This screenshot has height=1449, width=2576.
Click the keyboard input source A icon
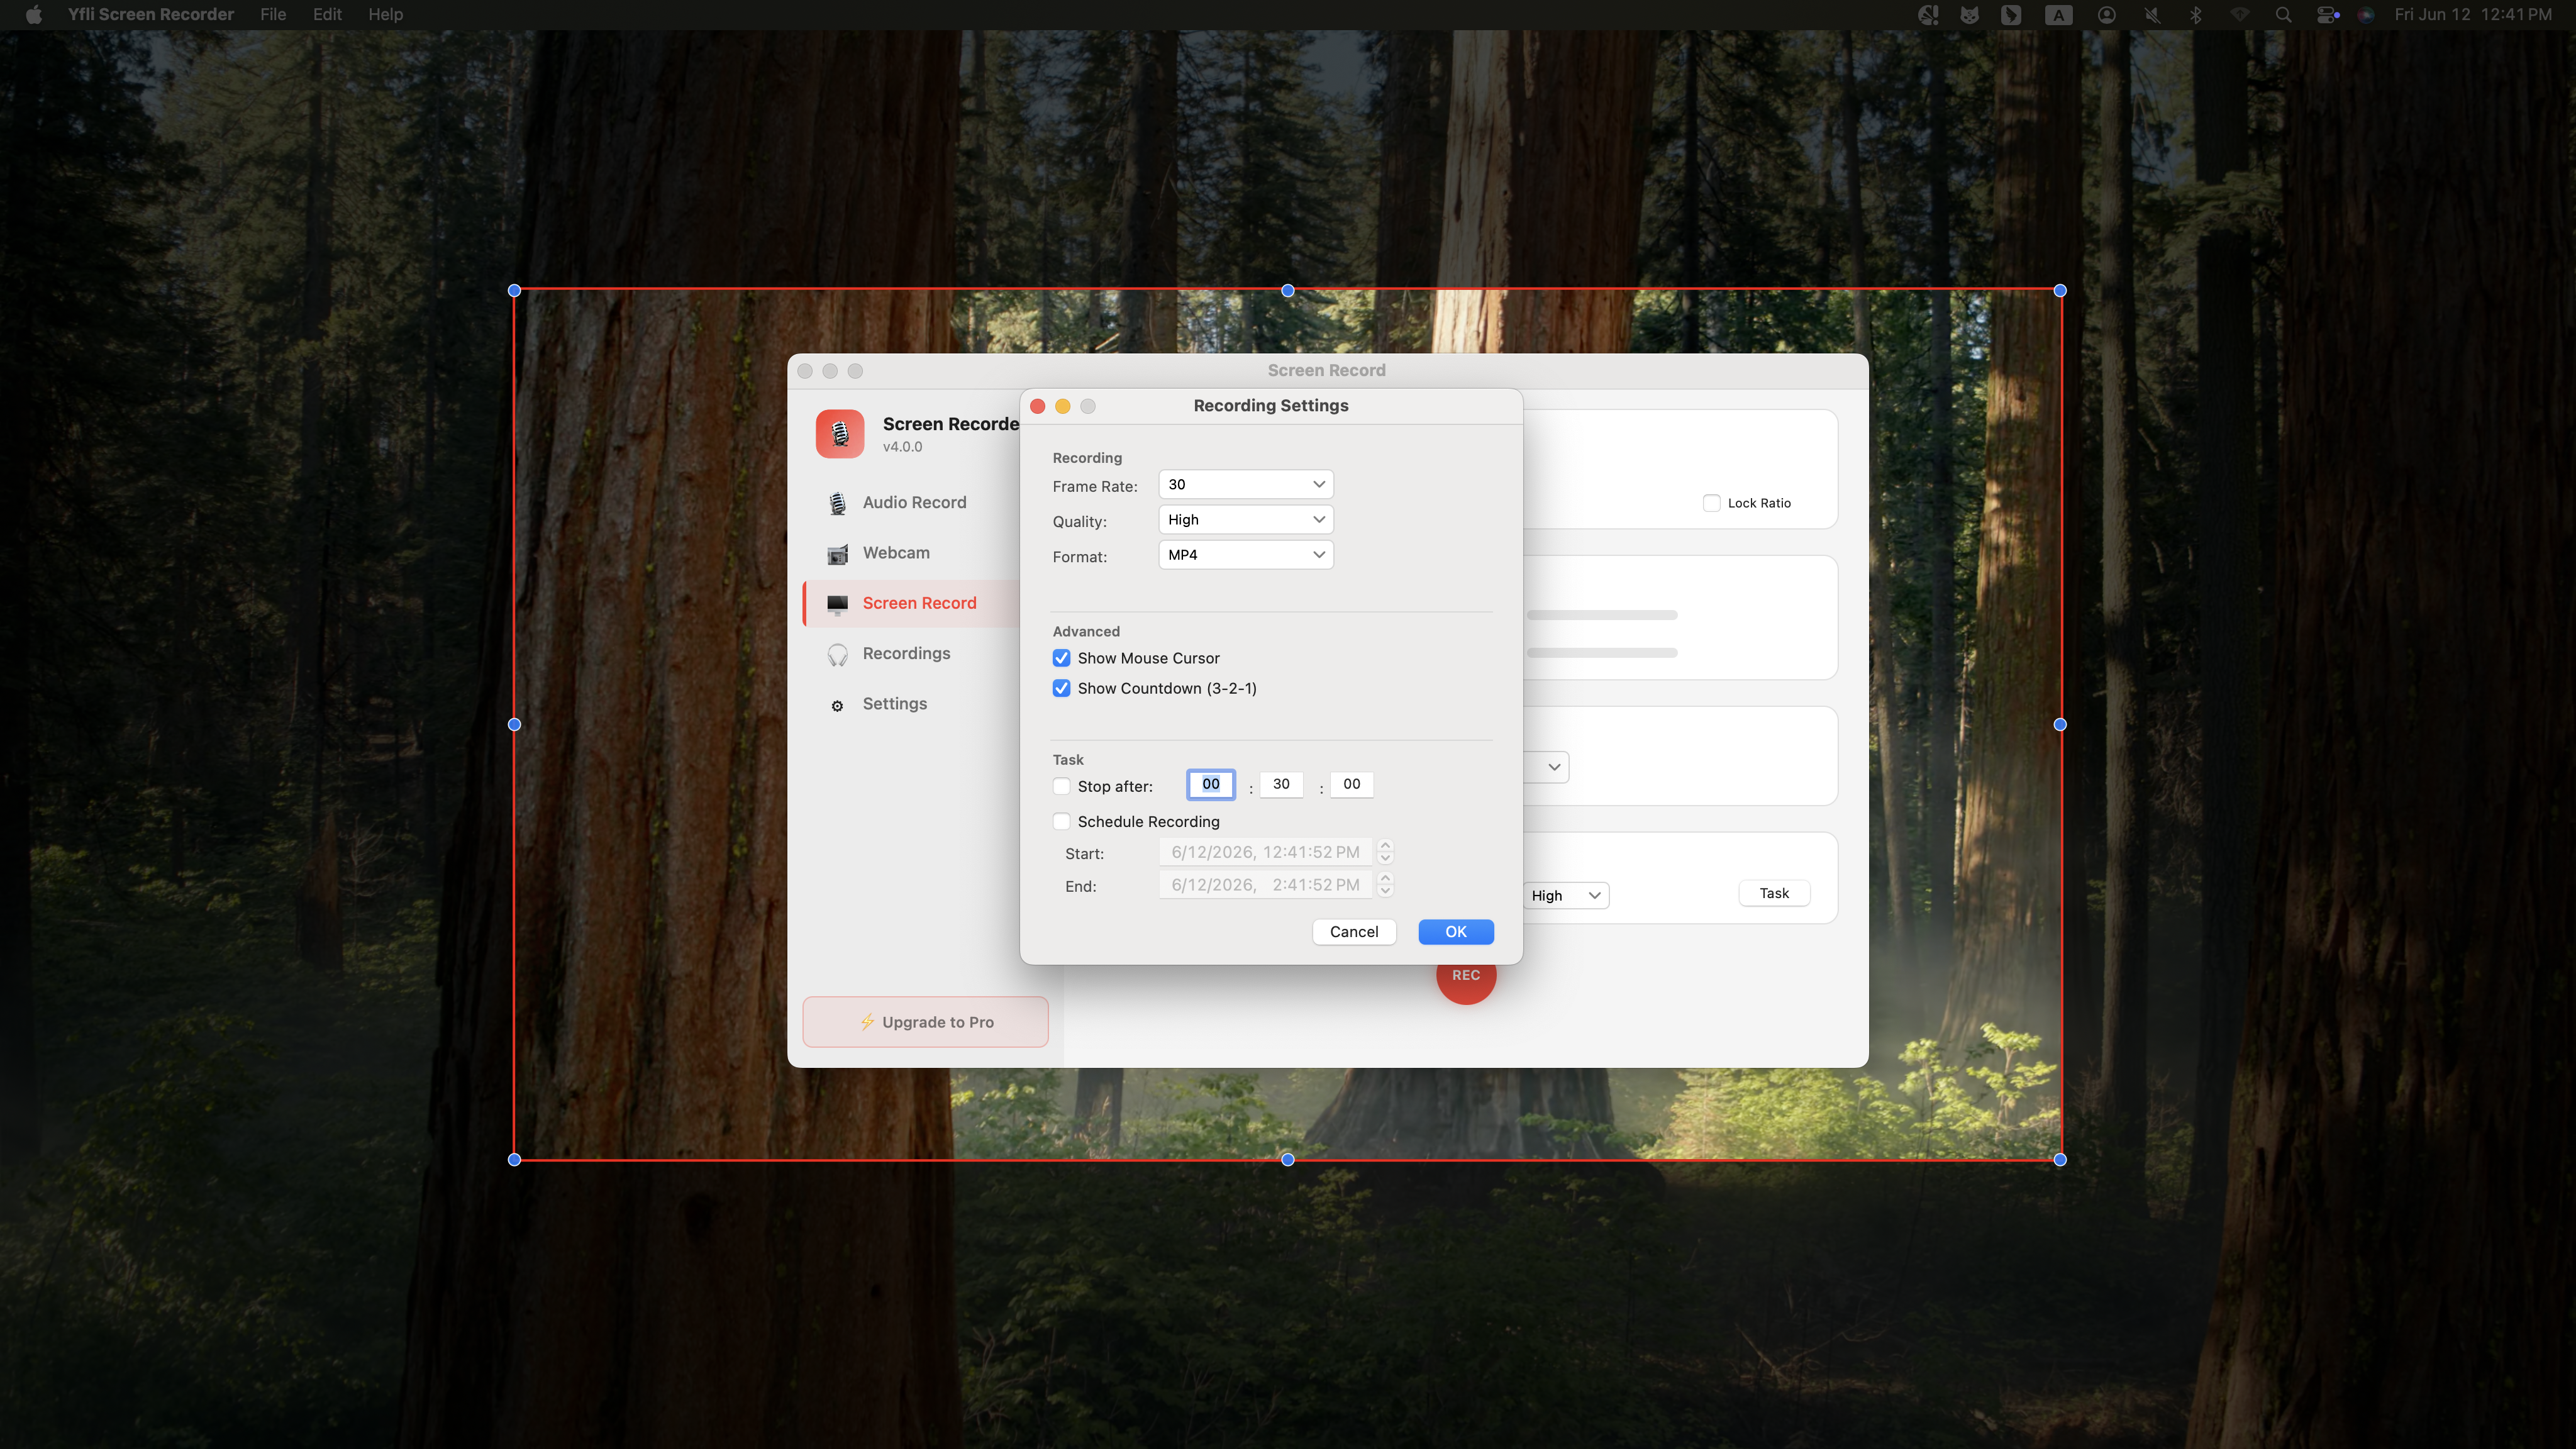pyautogui.click(x=2058, y=14)
